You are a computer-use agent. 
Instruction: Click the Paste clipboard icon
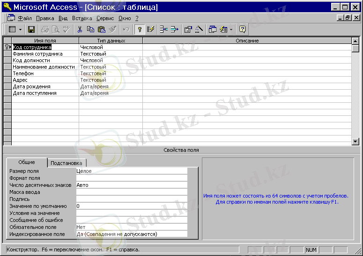(x=101, y=29)
